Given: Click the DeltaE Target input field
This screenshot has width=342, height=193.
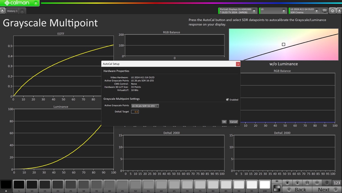Looking at the screenshot, I should click(135, 112).
